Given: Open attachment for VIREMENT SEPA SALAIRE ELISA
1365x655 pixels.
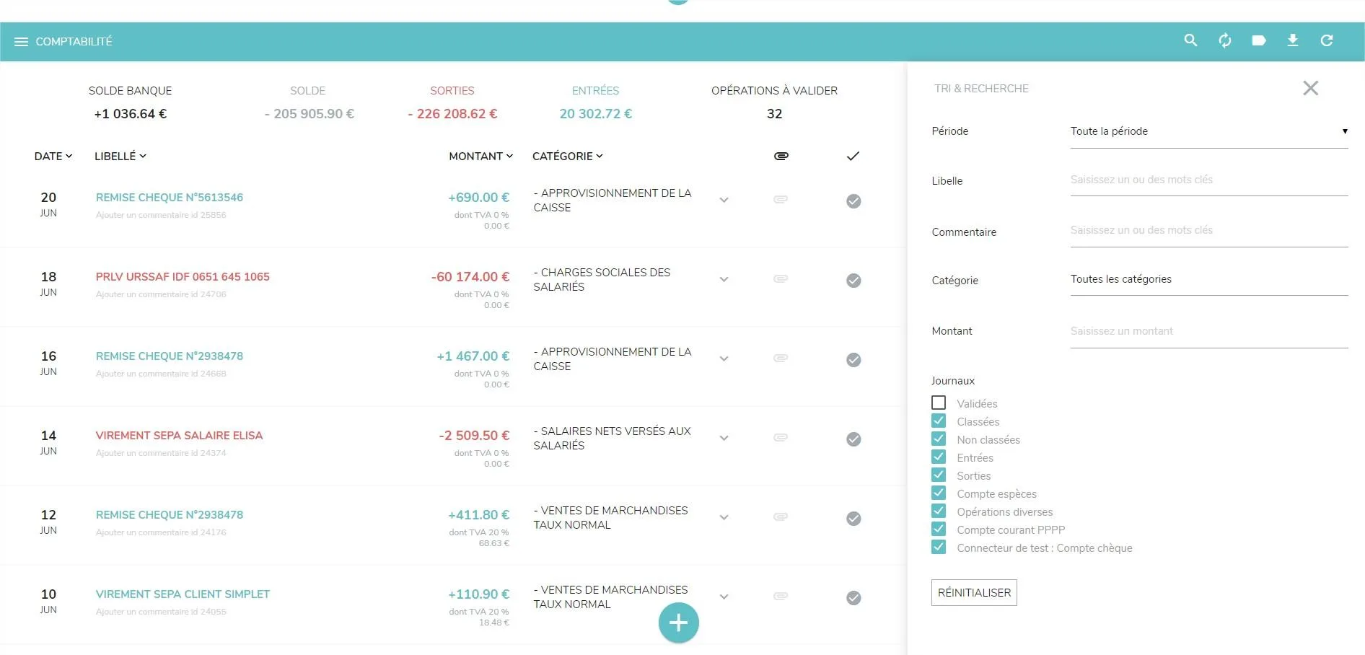Looking at the screenshot, I should pos(781,437).
